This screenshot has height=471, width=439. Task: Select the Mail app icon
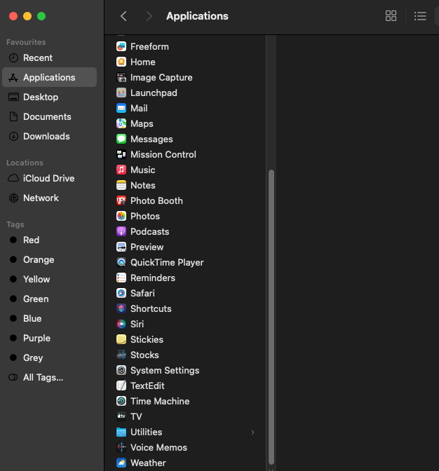[x=121, y=108]
